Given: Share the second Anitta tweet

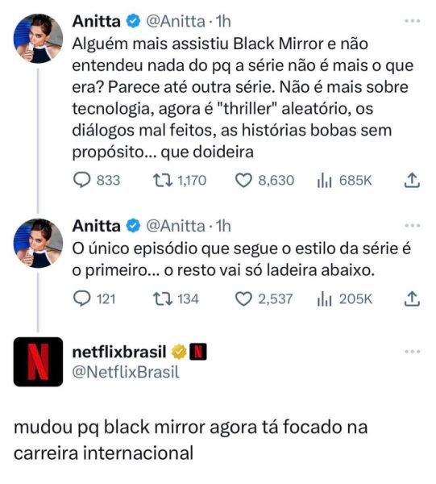Looking at the screenshot, I should (412, 298).
